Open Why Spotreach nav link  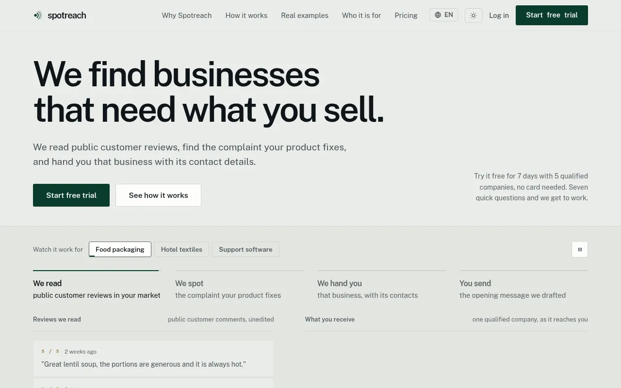[x=187, y=16]
